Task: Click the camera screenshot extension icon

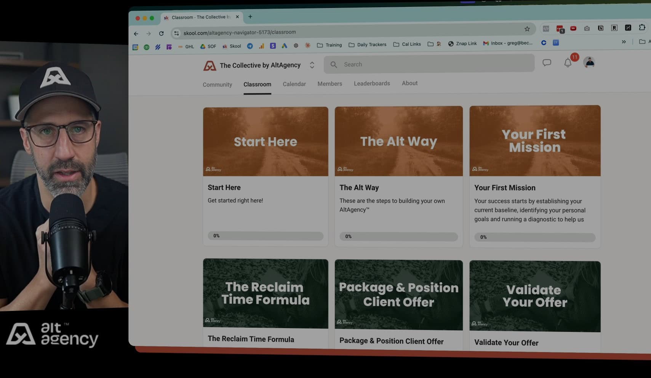Action: pyautogui.click(x=587, y=29)
